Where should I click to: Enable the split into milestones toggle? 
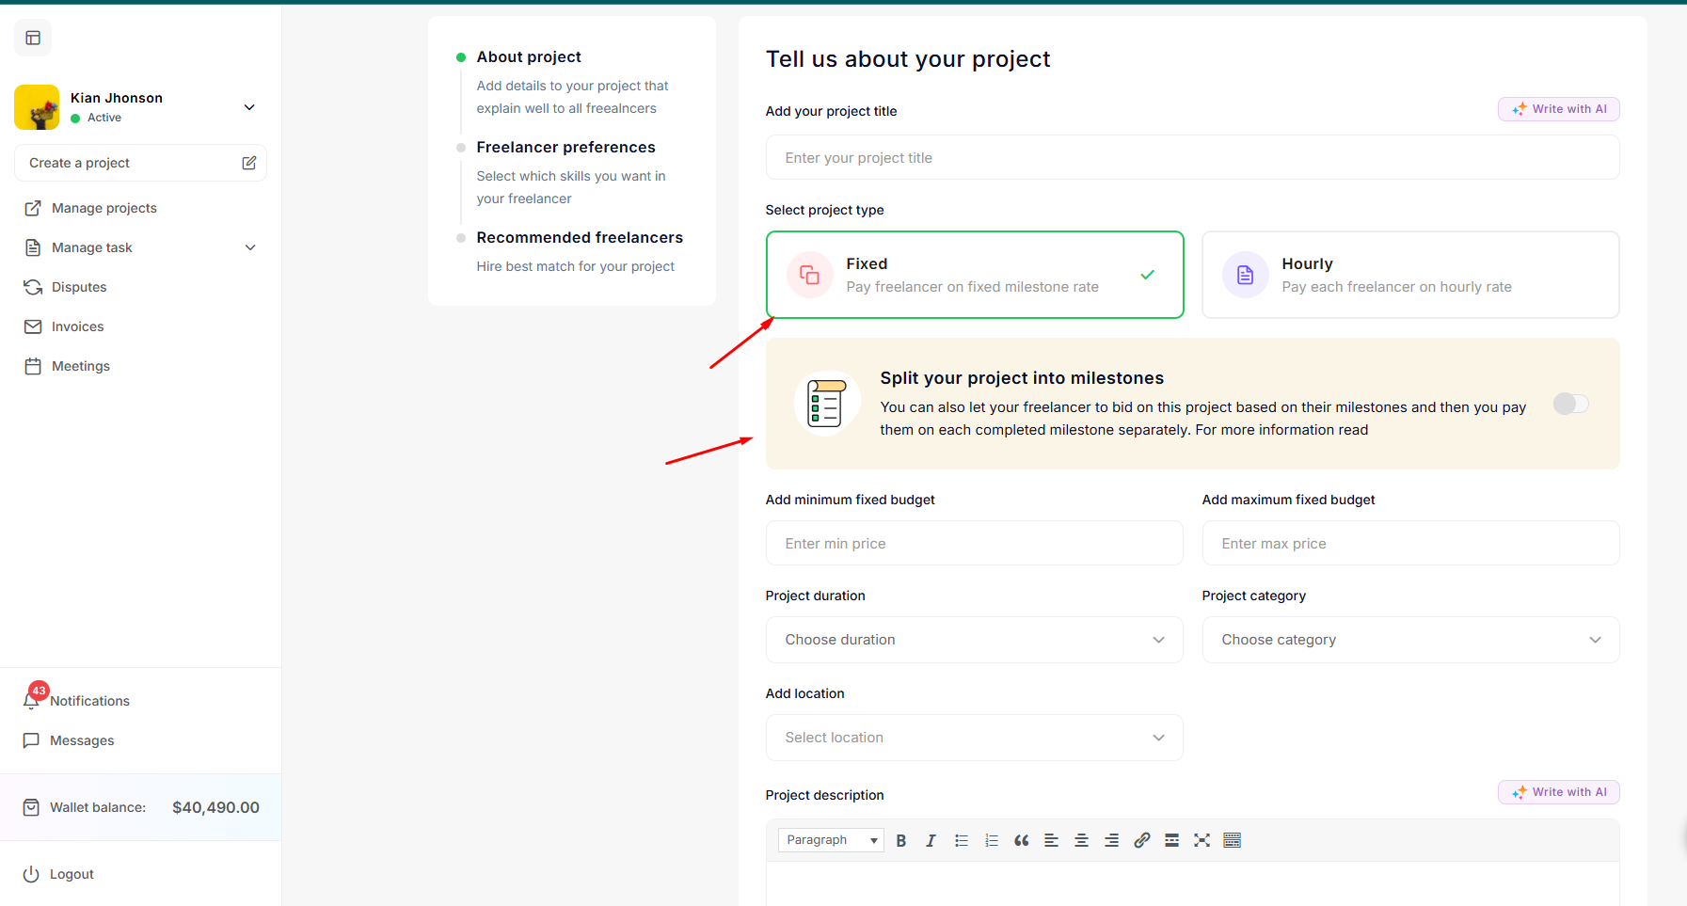coord(1570,404)
